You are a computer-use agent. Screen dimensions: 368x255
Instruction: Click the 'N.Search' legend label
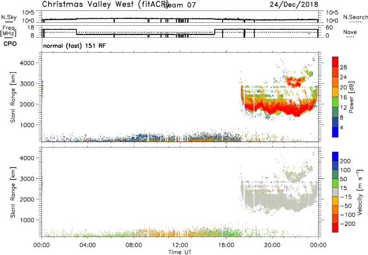[355, 17]
